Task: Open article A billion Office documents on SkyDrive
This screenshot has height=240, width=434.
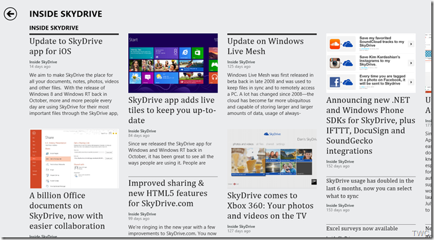Action: coord(67,210)
